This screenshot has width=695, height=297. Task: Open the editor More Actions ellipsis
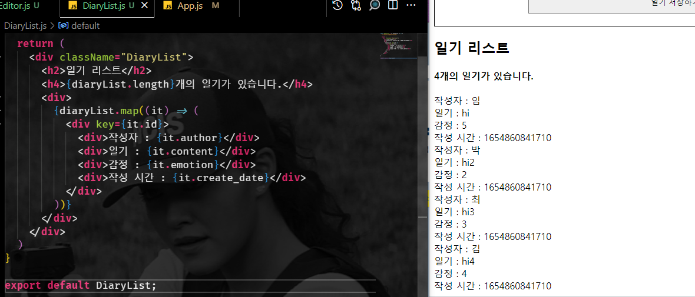click(411, 5)
